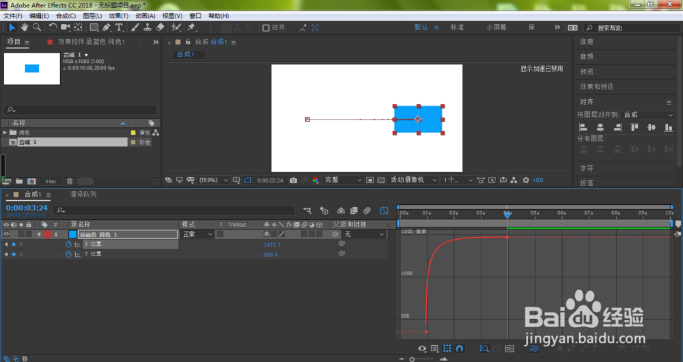Viewport: 683px width, 362px height.
Task: Click the 8 bpc color depth button
Action: click(51, 181)
